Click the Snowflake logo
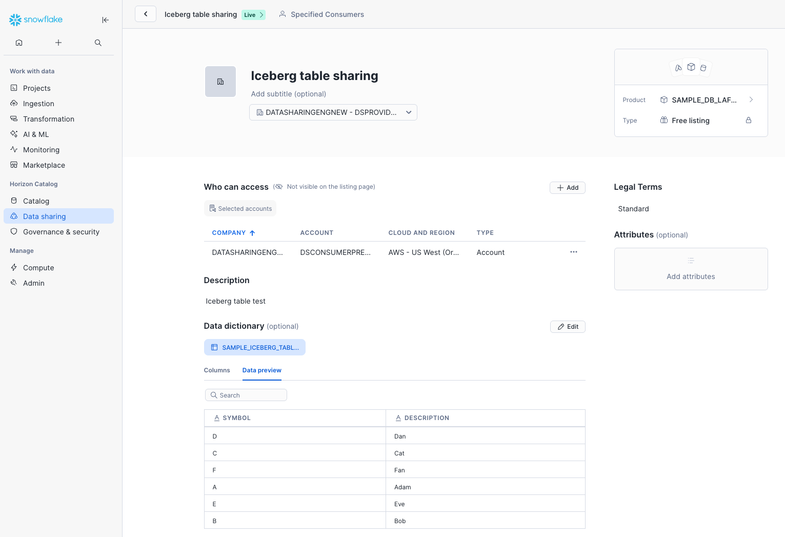The image size is (785, 537). [35, 19]
